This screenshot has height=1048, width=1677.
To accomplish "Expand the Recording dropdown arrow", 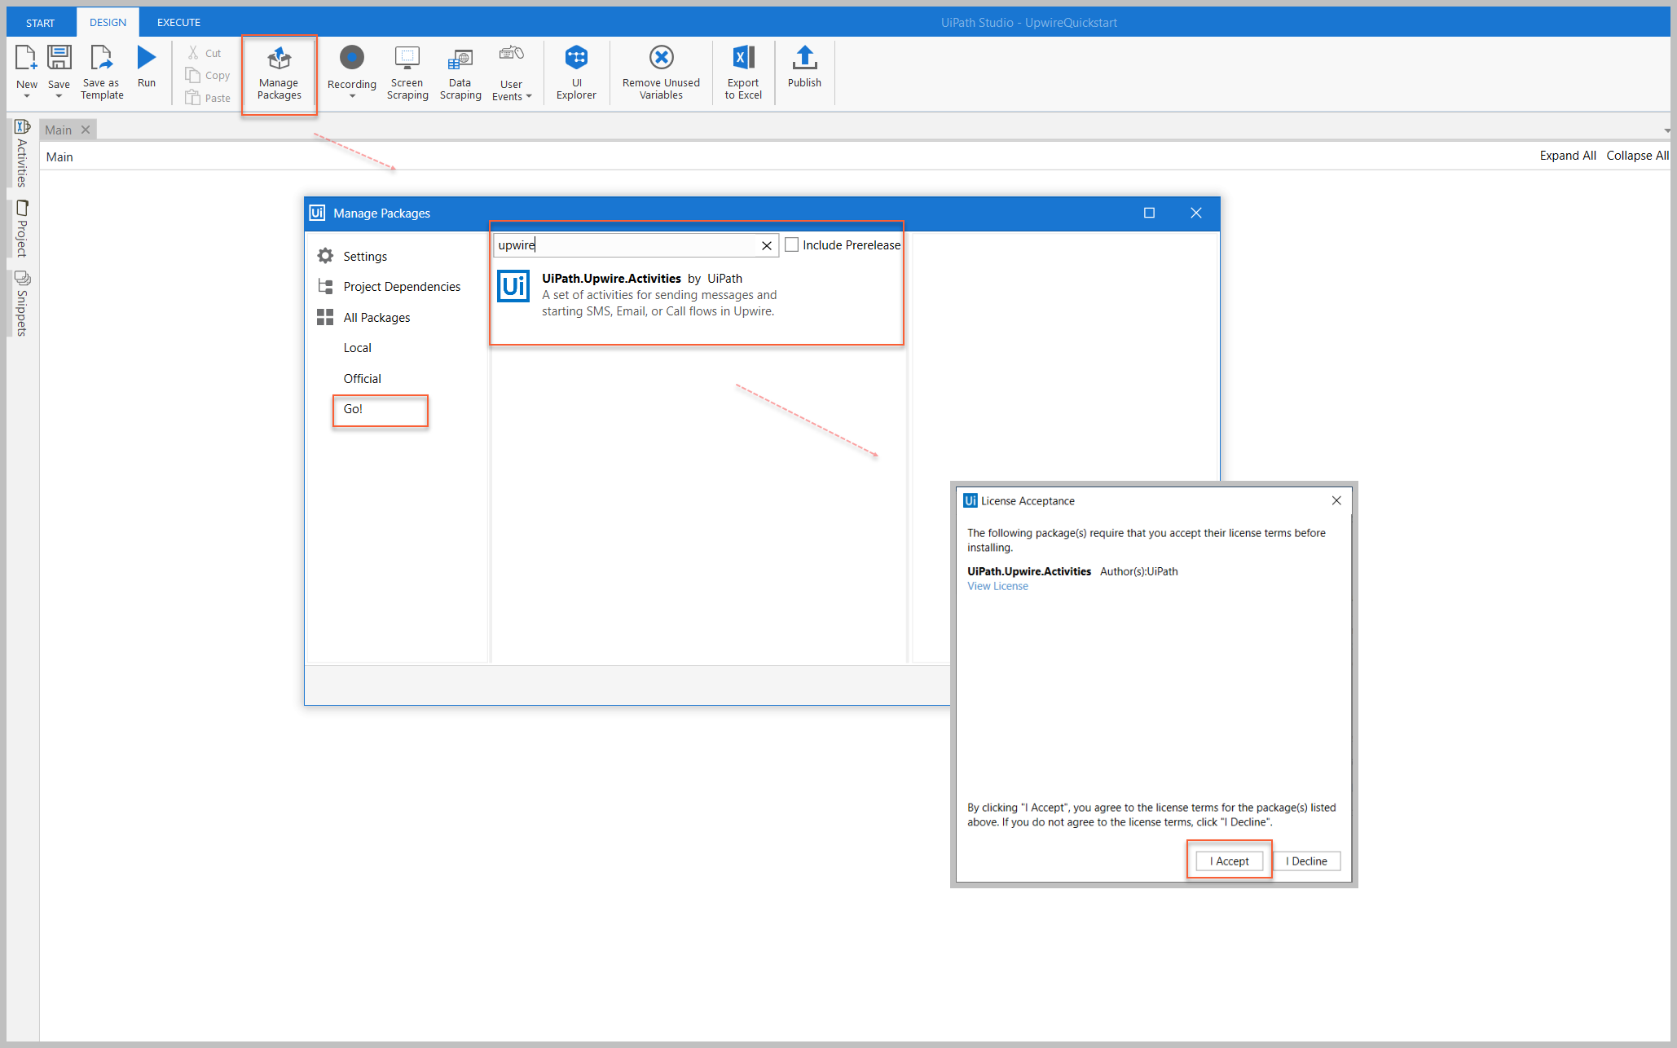I will click(352, 96).
